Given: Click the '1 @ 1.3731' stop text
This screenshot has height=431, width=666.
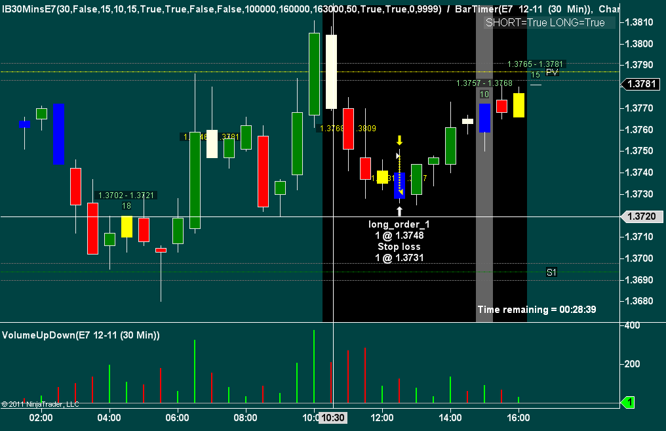Looking at the screenshot, I should tap(399, 258).
